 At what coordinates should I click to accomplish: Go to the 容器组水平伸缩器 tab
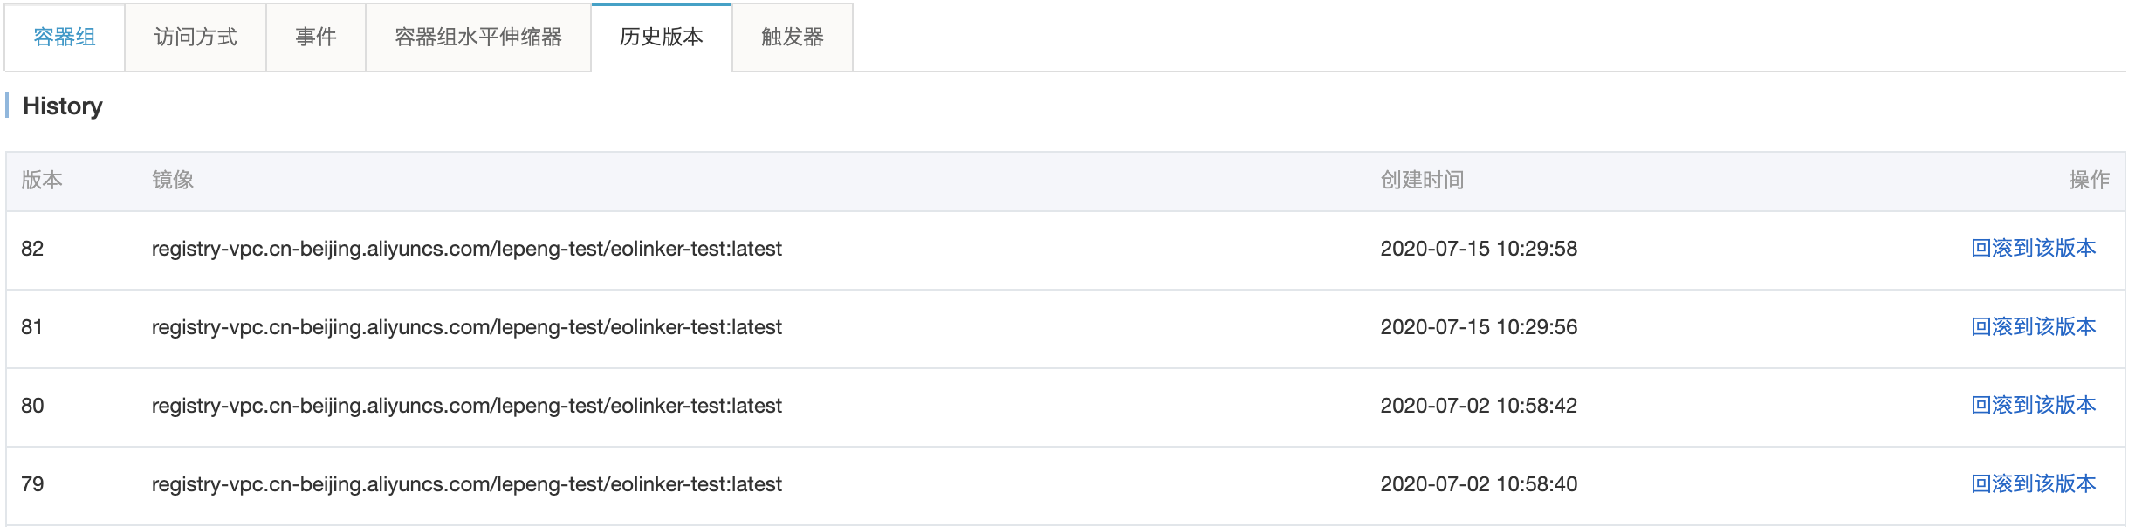(478, 37)
